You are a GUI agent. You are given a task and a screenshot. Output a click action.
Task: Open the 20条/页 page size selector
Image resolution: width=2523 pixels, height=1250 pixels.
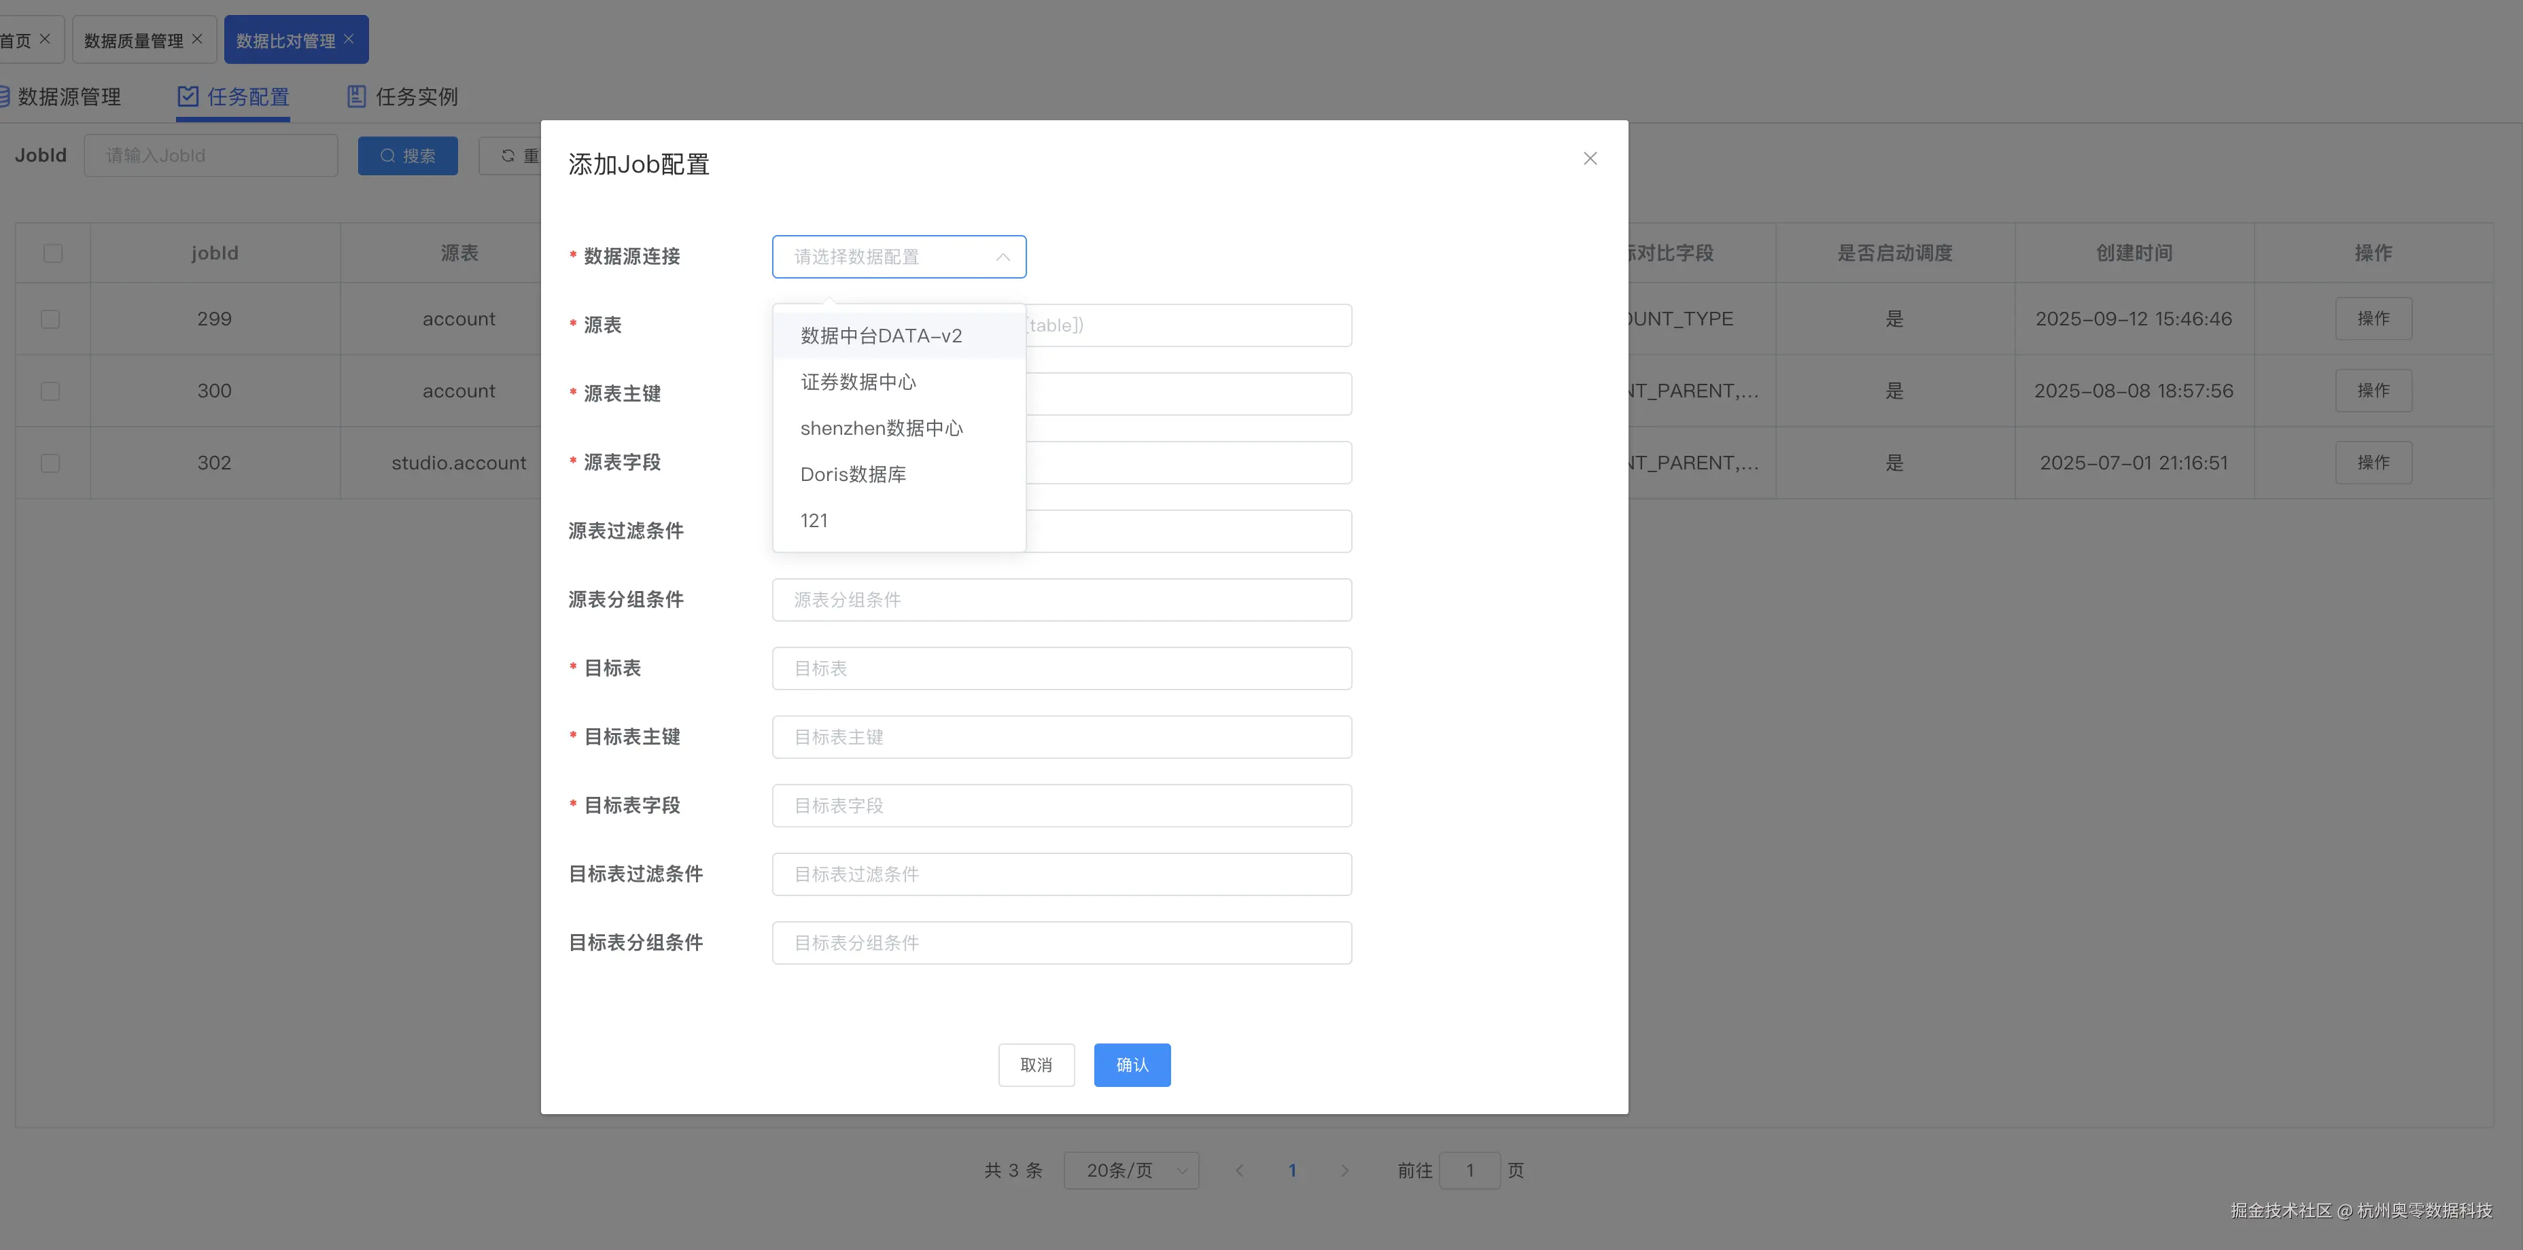pyautogui.click(x=1131, y=1170)
